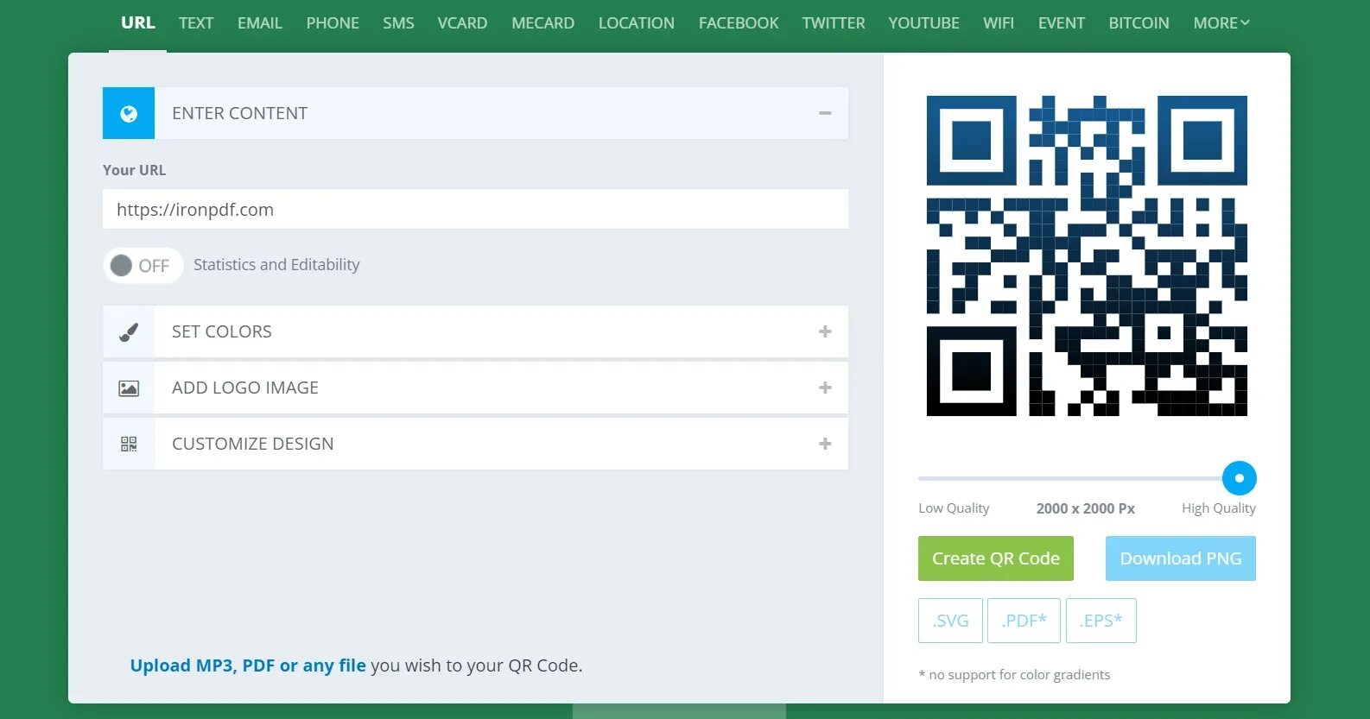
Task: Click the image icon for Add Logo Image
Action: [129, 388]
